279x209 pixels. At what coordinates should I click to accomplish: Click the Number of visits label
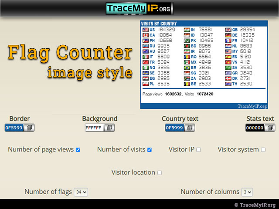click(121, 149)
